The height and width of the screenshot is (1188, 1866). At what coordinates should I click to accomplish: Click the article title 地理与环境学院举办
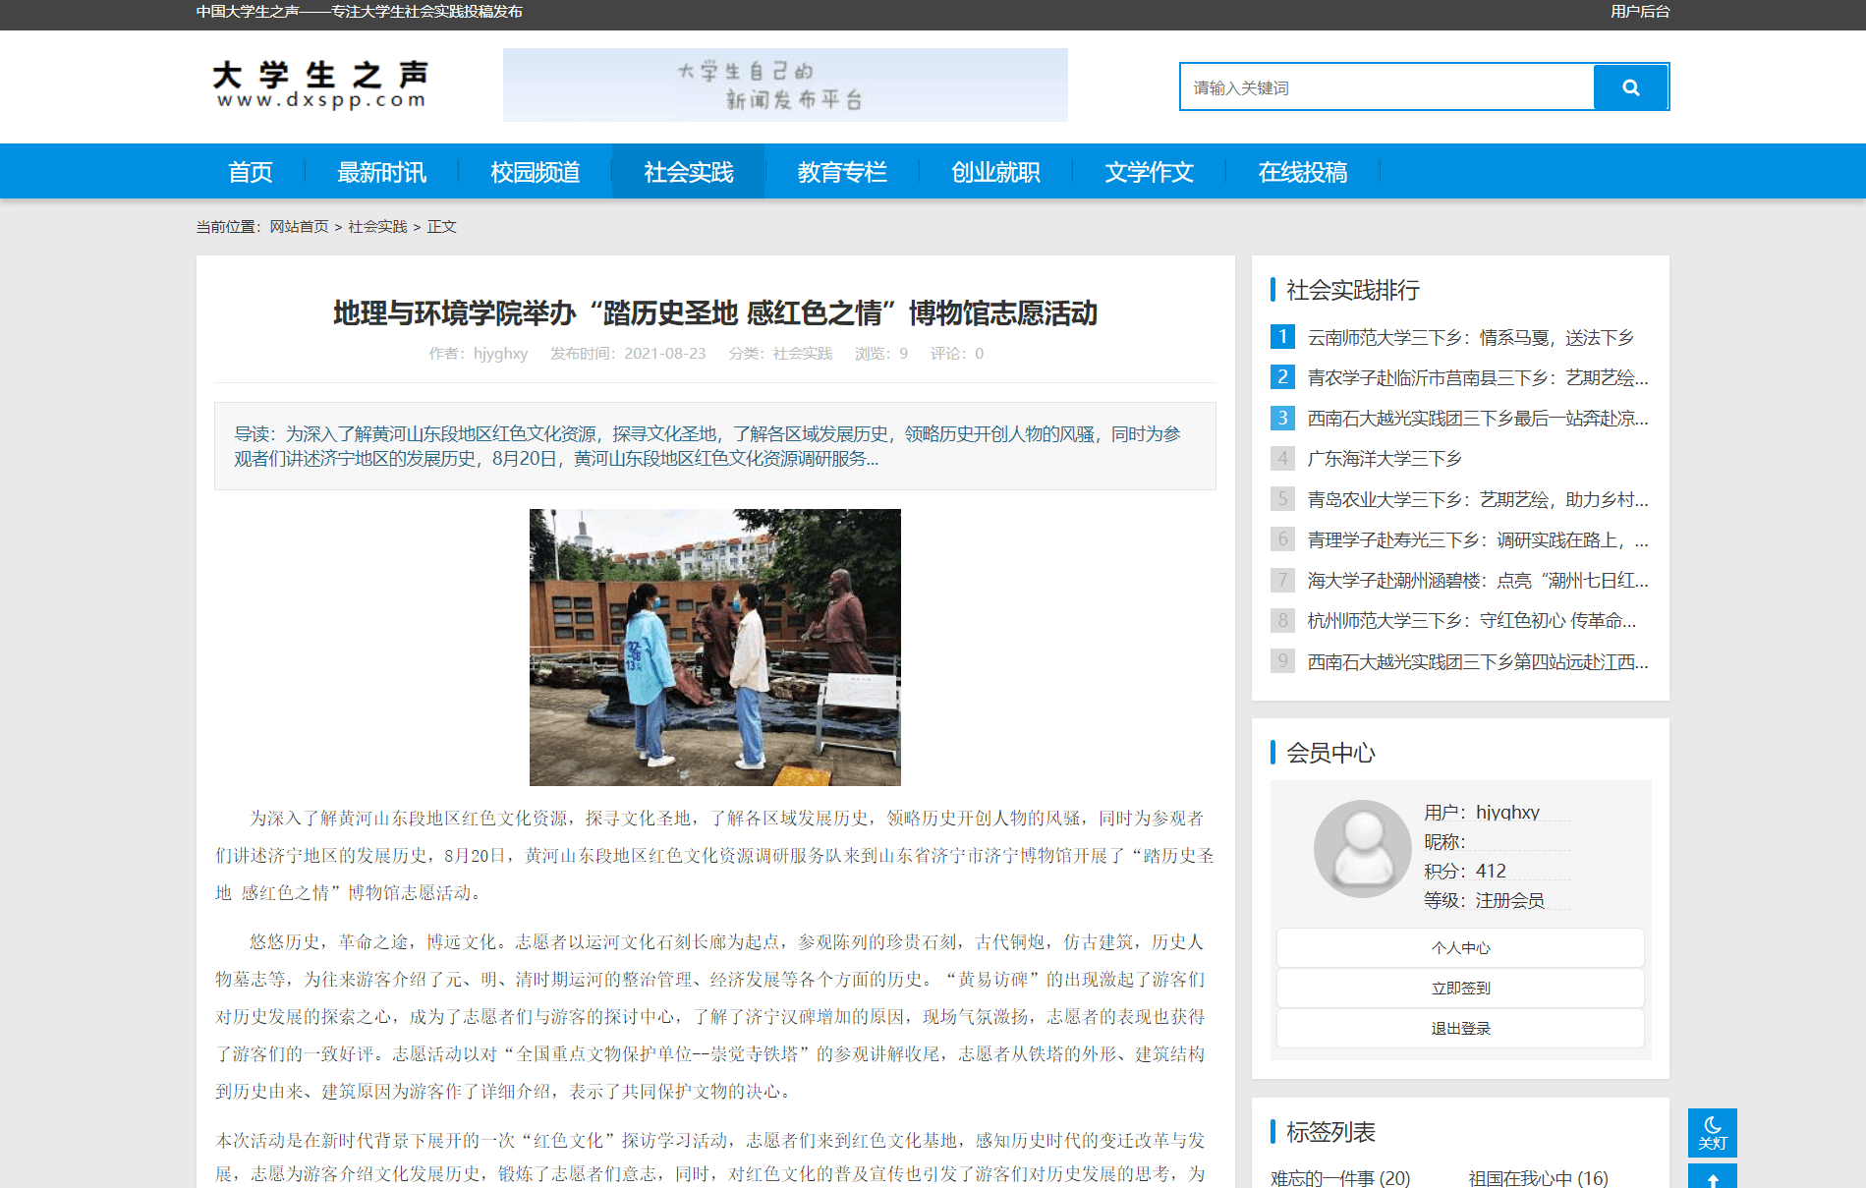(715, 313)
